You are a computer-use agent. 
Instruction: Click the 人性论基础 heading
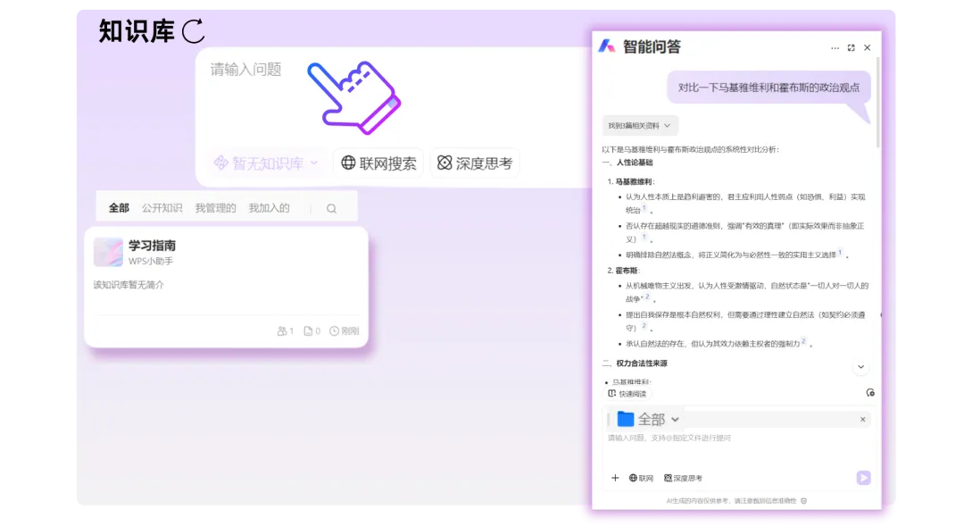click(635, 163)
